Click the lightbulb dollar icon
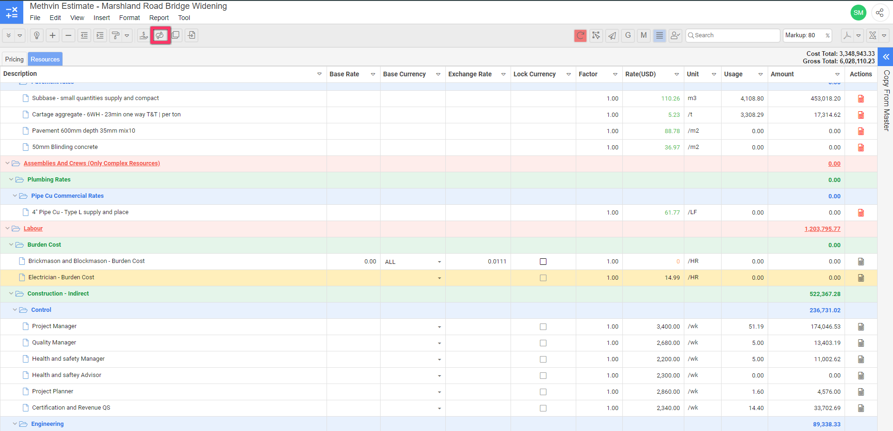The width and height of the screenshot is (893, 431). [x=37, y=35]
